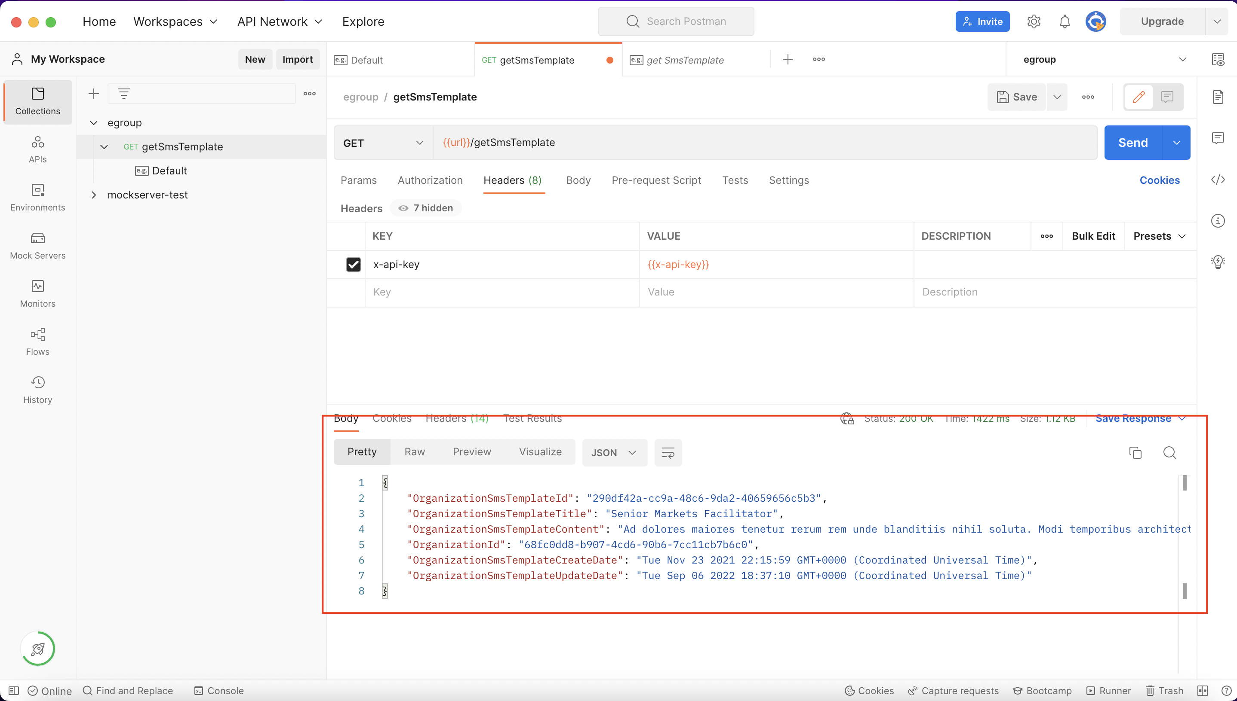Open the JSON response format dropdown
Screen dimensions: 1237x701
click(x=614, y=453)
